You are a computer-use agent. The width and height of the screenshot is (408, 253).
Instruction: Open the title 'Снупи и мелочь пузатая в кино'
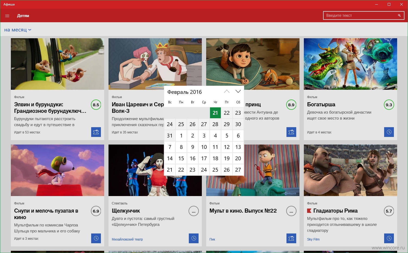(x=46, y=214)
